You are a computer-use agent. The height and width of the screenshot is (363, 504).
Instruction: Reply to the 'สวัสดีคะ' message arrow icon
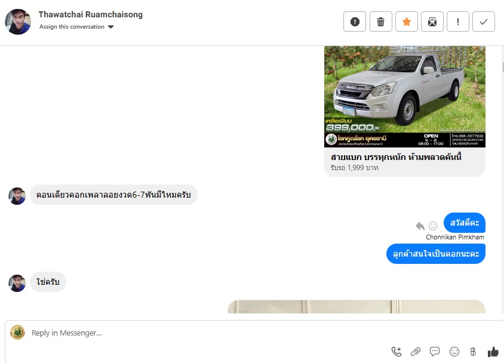point(420,226)
